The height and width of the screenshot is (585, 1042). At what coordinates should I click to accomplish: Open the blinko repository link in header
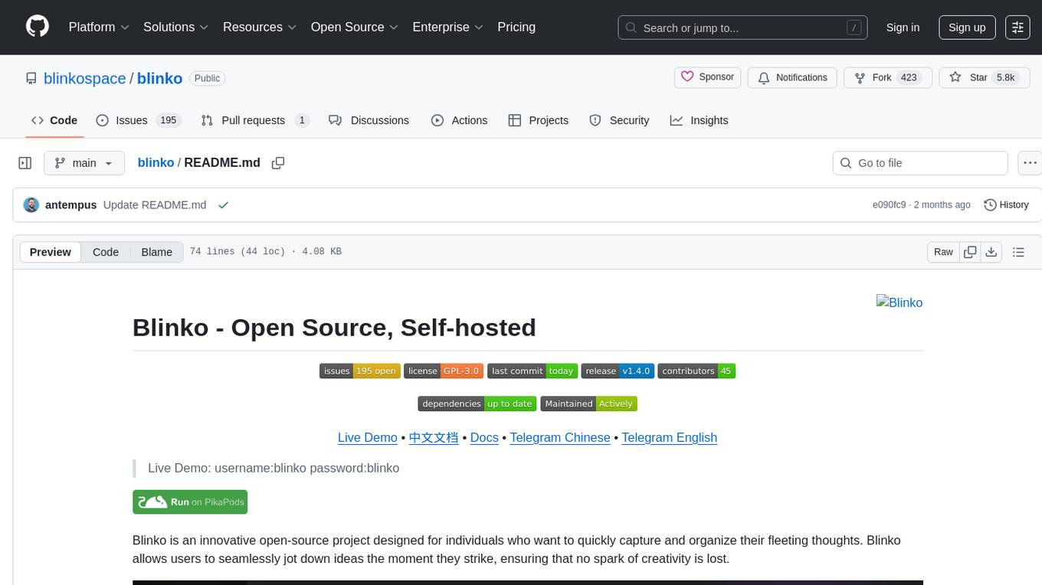[x=159, y=78]
